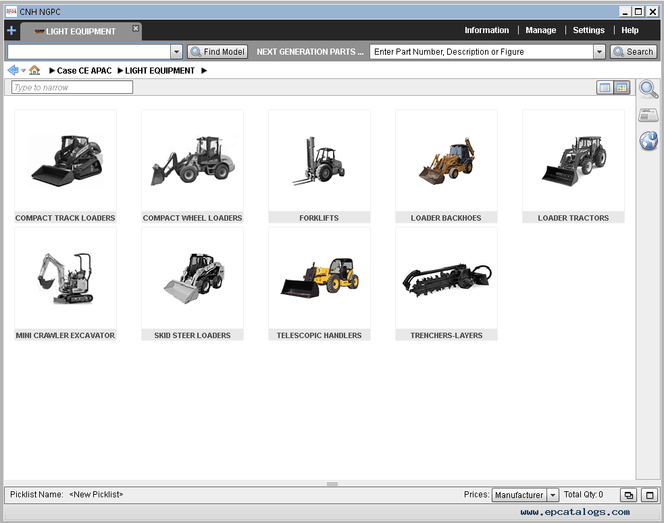Screen dimensions: 664x523
Task: Expand the part search history dropdown arrow
Action: click(599, 51)
